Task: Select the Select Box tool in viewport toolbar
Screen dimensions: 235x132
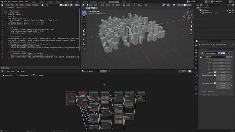Action: [84, 12]
